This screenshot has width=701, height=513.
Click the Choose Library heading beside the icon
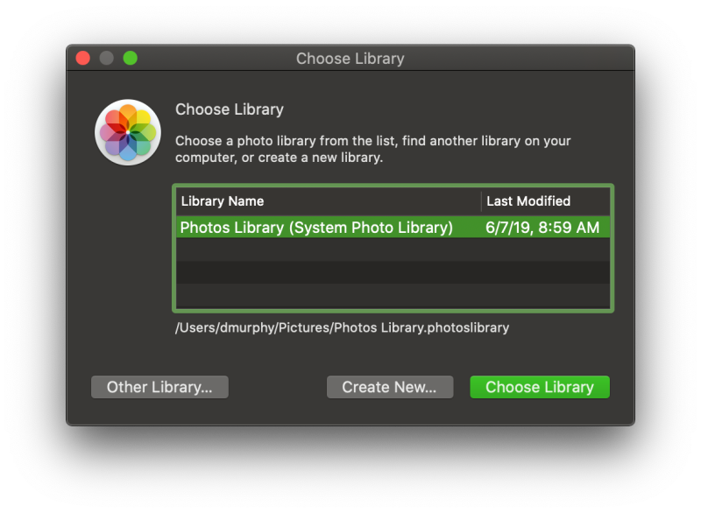click(230, 109)
